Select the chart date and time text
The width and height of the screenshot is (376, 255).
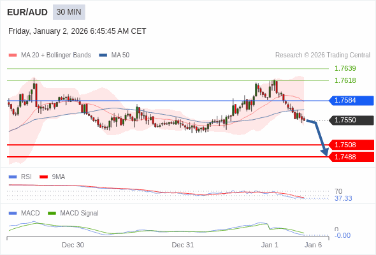[x=77, y=31]
